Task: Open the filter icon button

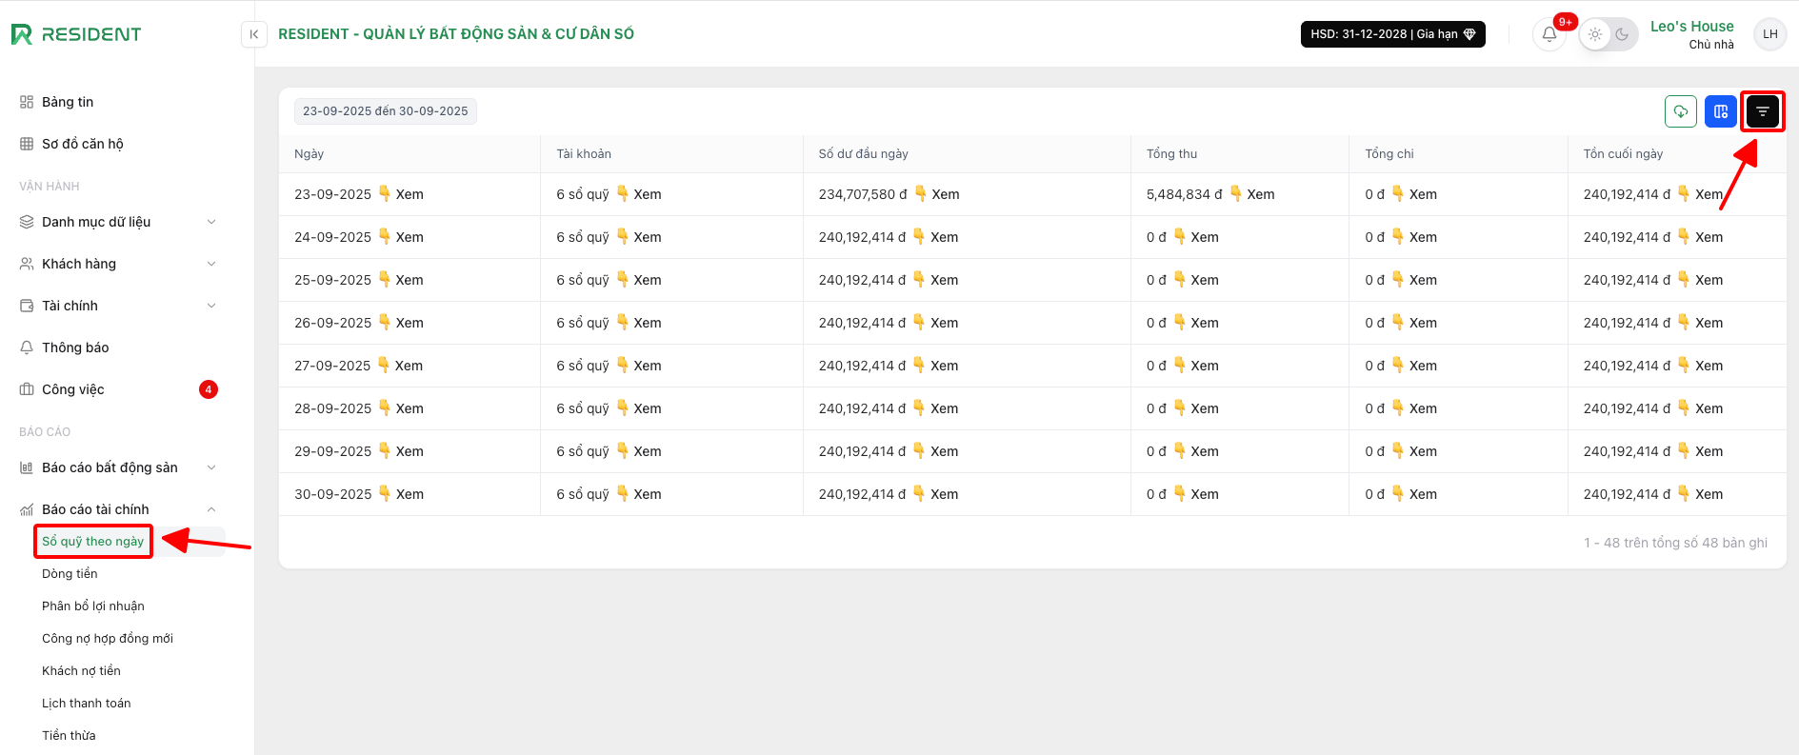Action: click(1762, 111)
